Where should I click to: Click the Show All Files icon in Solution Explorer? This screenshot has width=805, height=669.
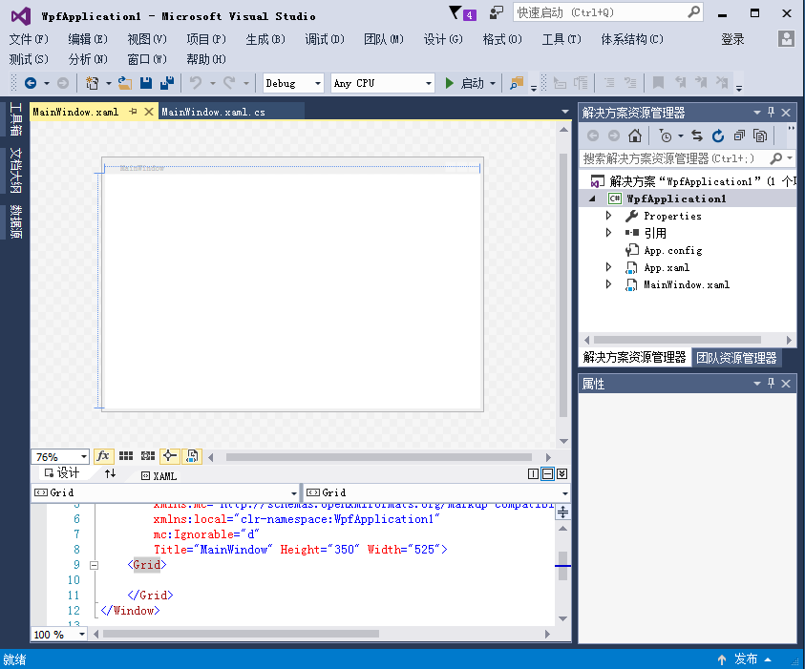760,136
